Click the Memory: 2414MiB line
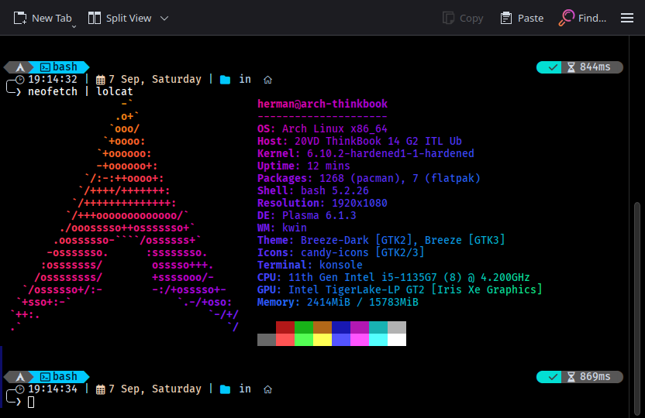Viewport: 645px width, 418px height. click(338, 302)
